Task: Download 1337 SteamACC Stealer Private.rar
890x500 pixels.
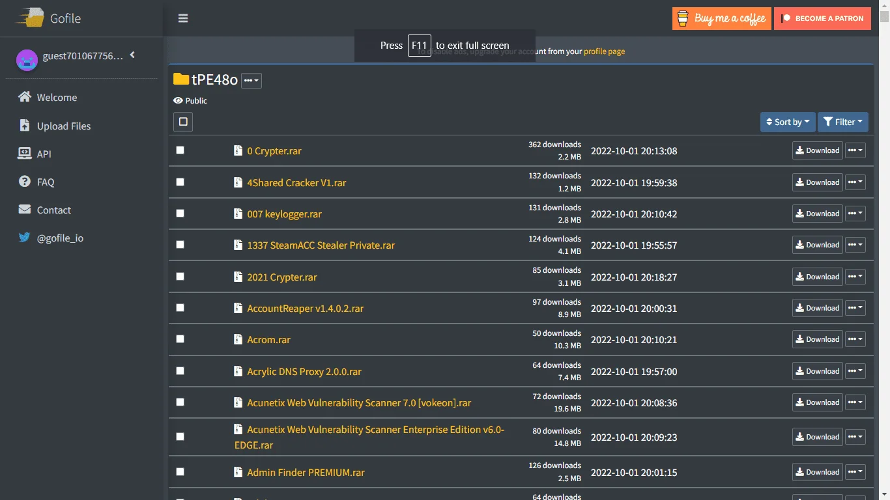Action: (x=818, y=245)
